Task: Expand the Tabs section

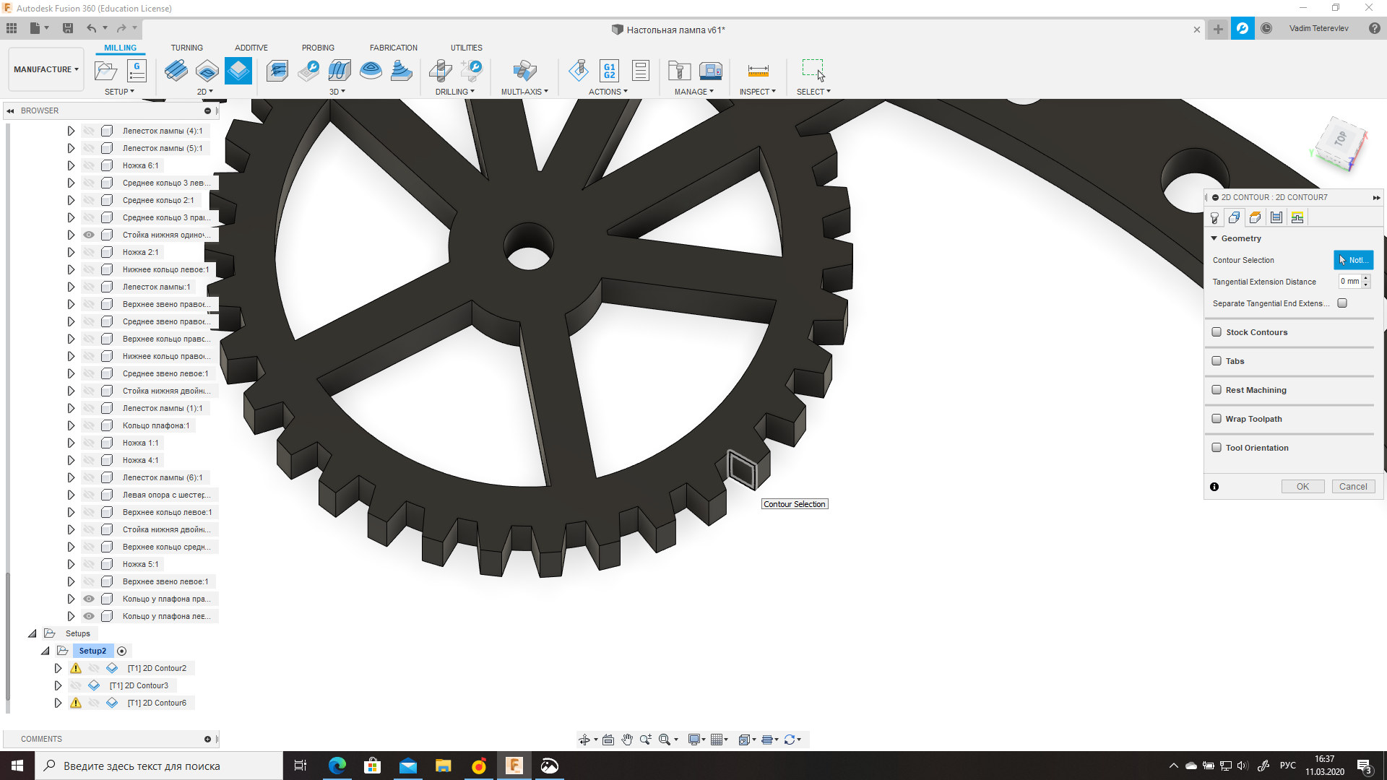Action: coord(1235,360)
